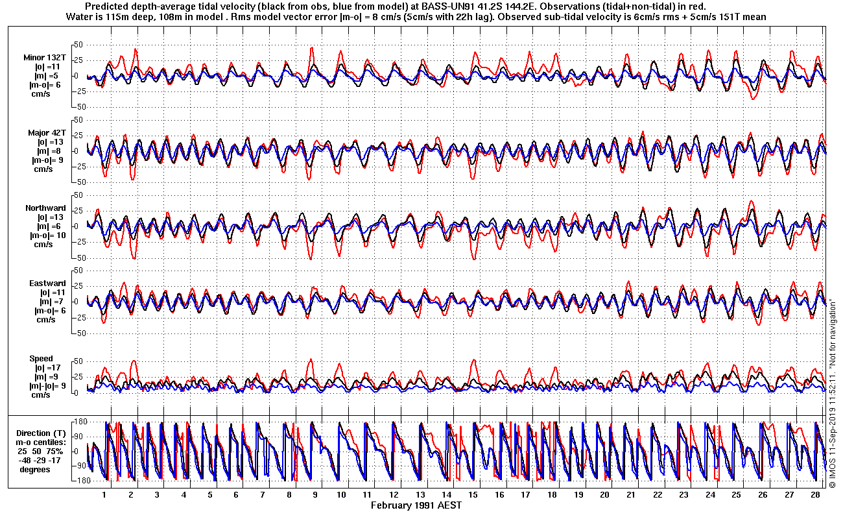Select the '|o| =17' value under Speed
This screenshot has width=843, height=519.
pos(48,368)
